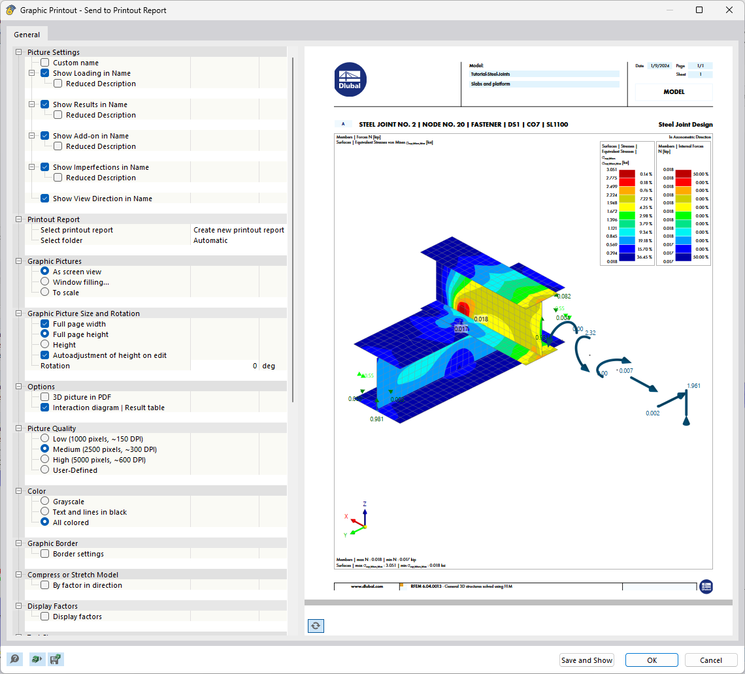Collapse Graphic Picture Size and Rotation
Viewport: 745px width, 674px height.
[18, 313]
